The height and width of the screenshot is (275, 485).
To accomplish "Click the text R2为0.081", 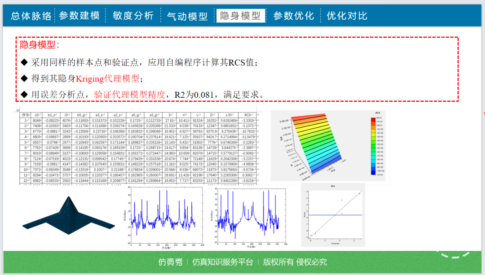I will pyautogui.click(x=194, y=95).
